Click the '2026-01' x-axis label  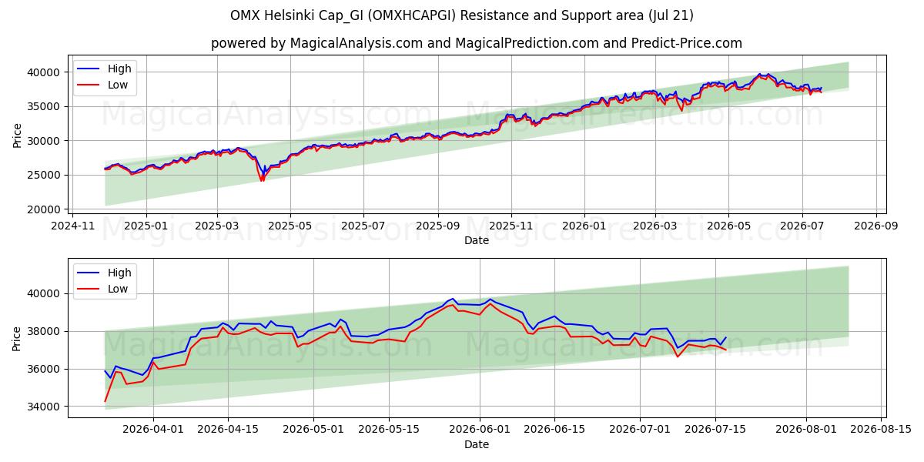point(584,226)
